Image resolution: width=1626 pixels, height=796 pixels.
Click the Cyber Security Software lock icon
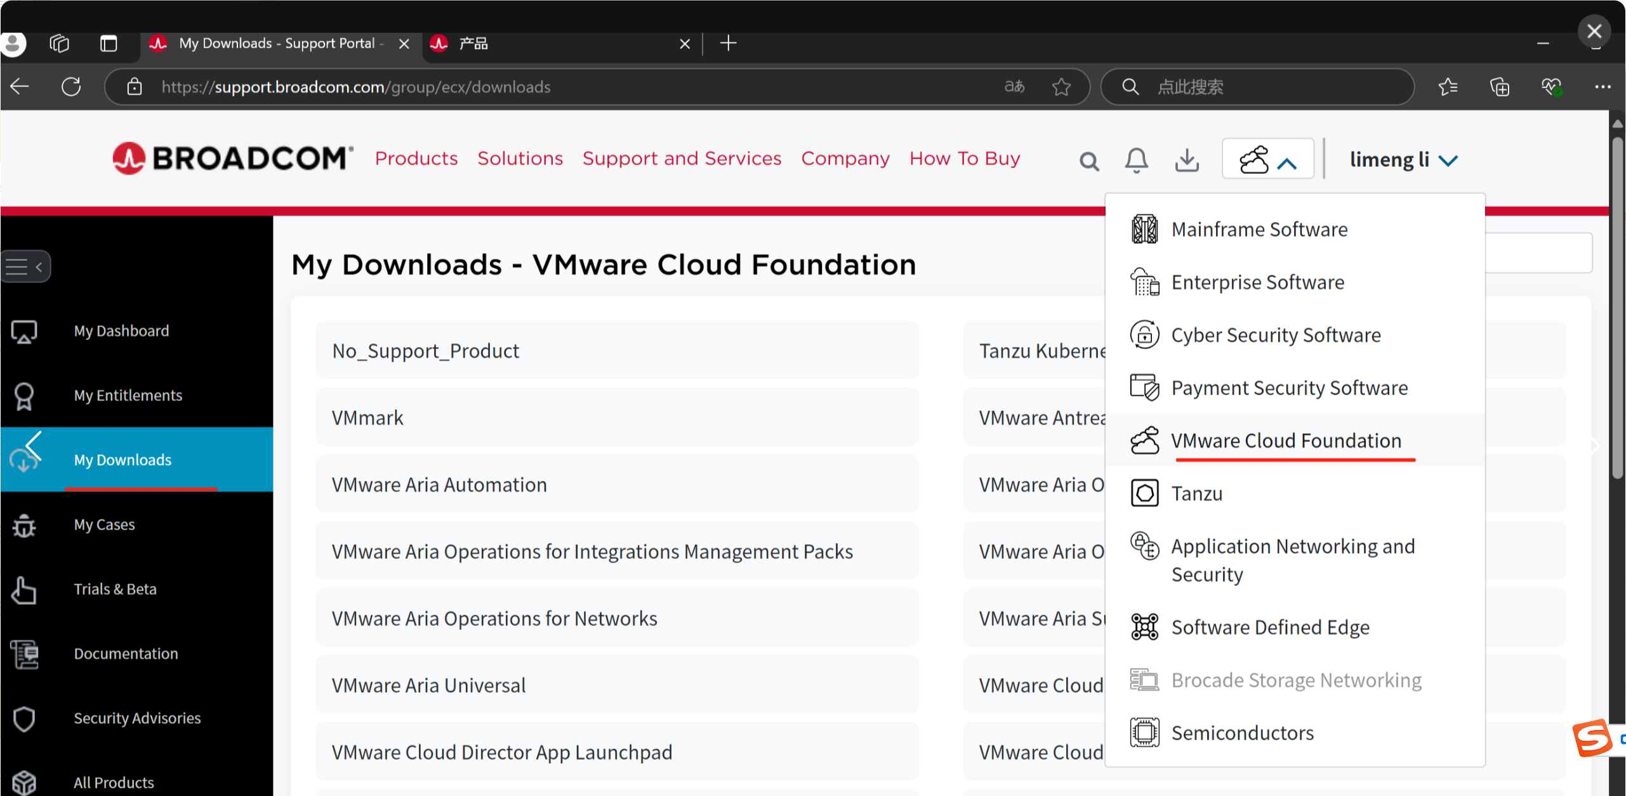click(x=1144, y=335)
